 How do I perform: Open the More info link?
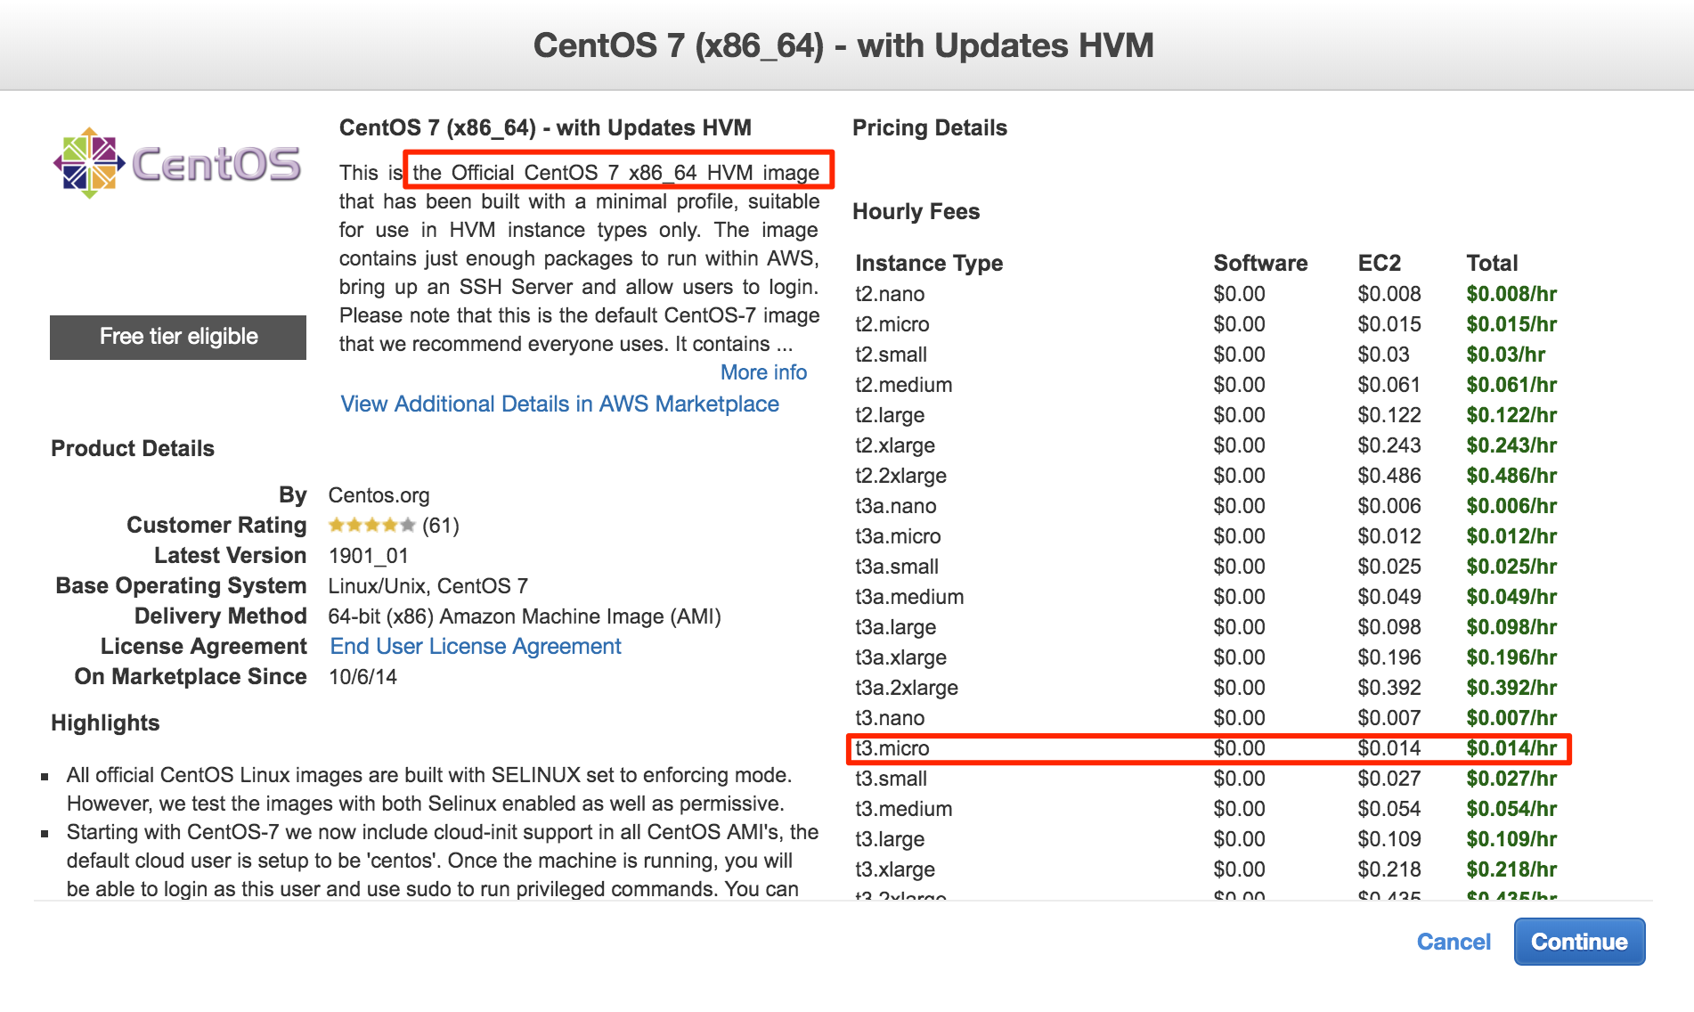tap(763, 372)
